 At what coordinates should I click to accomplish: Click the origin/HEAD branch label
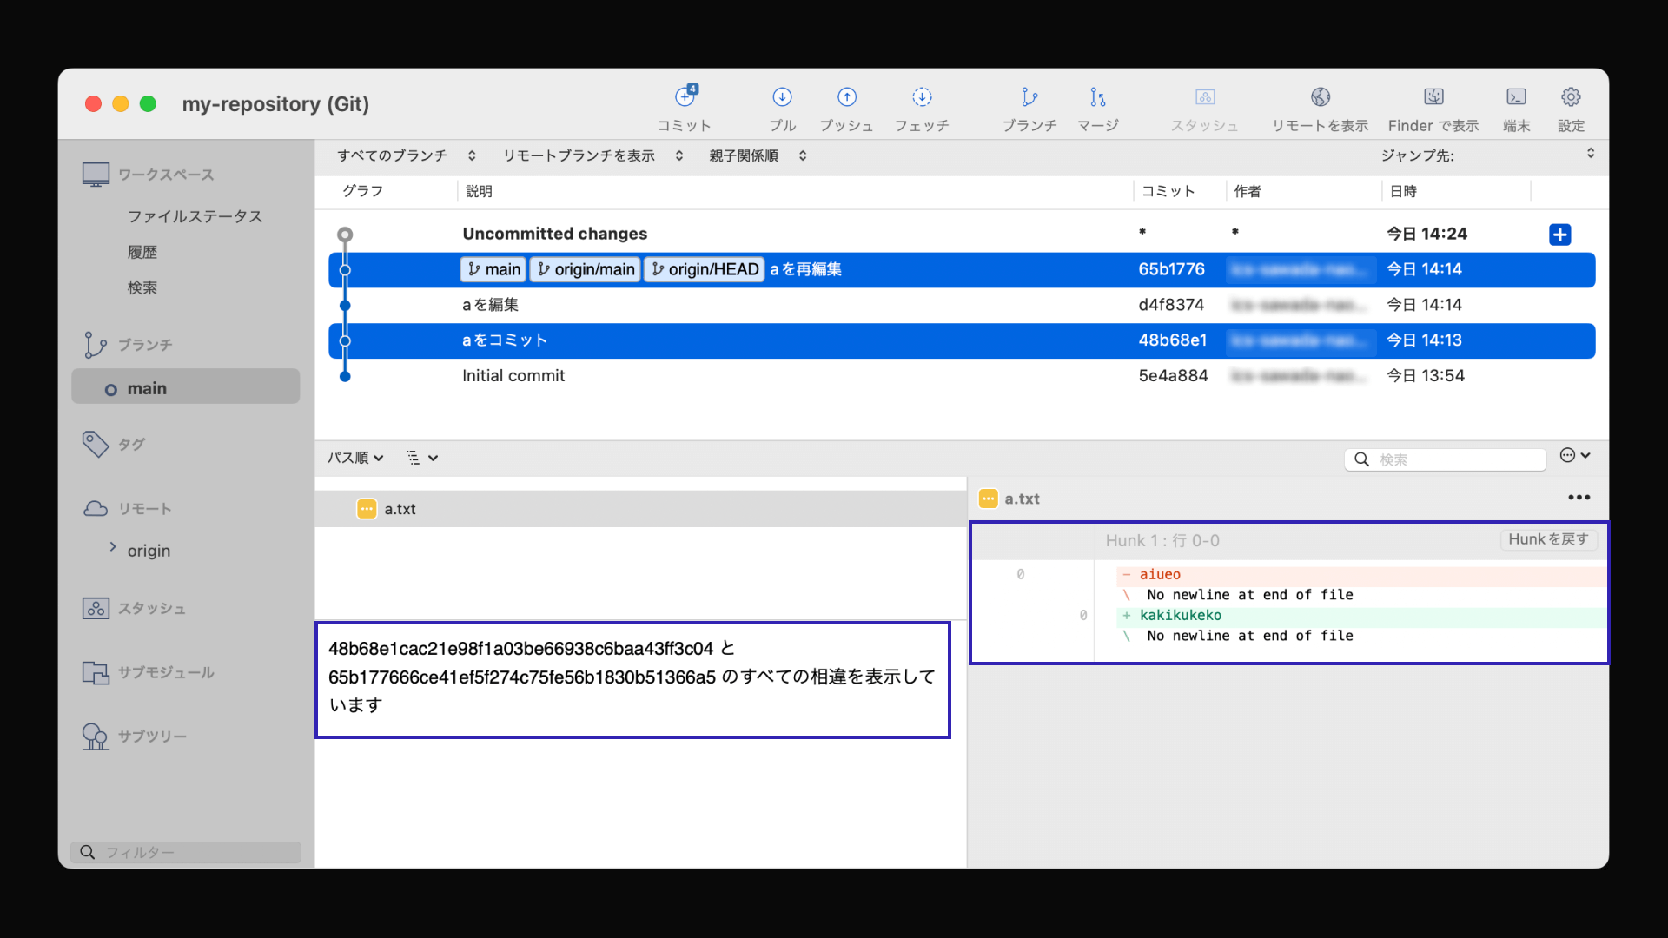[705, 269]
